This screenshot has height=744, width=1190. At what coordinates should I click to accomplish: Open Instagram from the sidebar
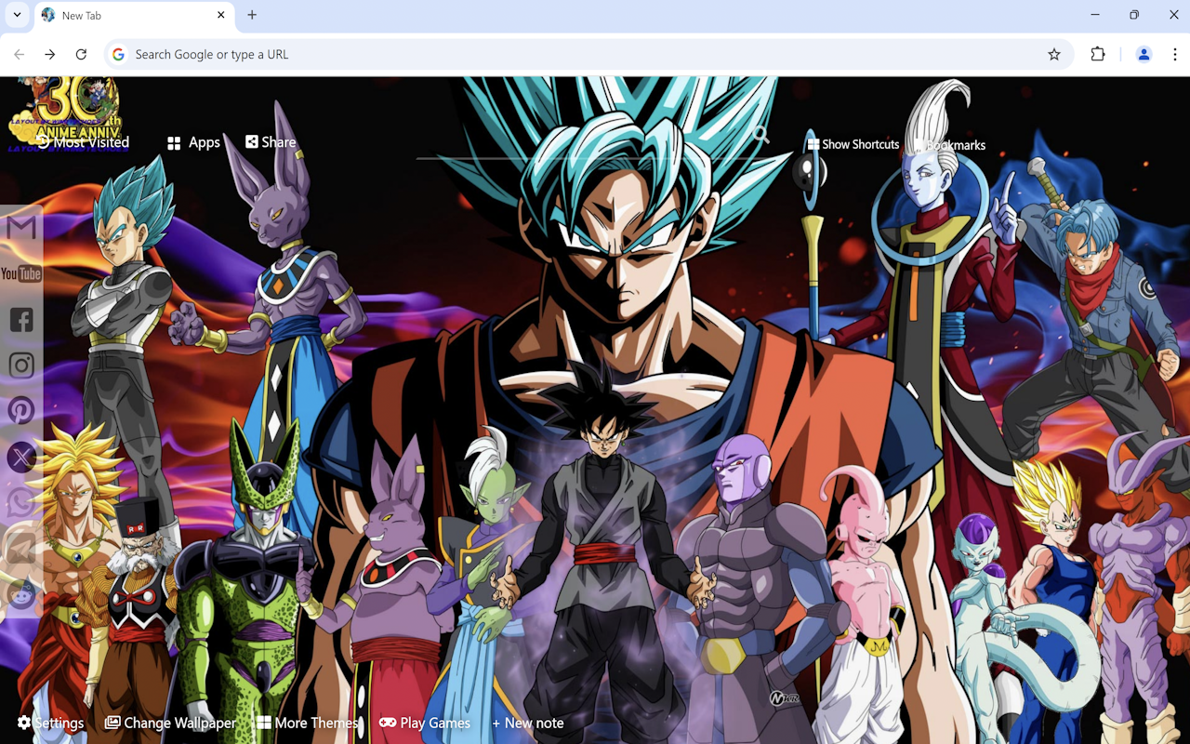pos(20,365)
